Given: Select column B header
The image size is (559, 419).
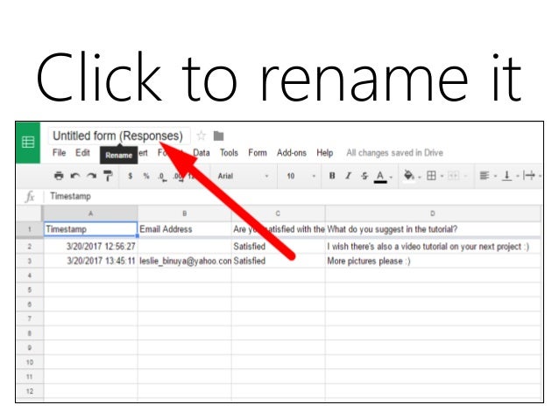Looking at the screenshot, I should click(x=184, y=213).
